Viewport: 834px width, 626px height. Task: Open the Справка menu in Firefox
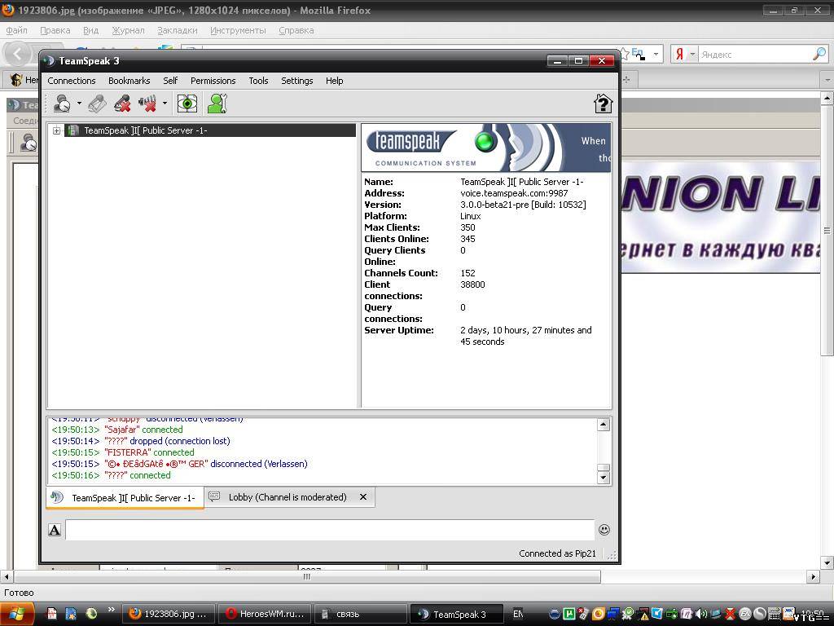tap(296, 30)
